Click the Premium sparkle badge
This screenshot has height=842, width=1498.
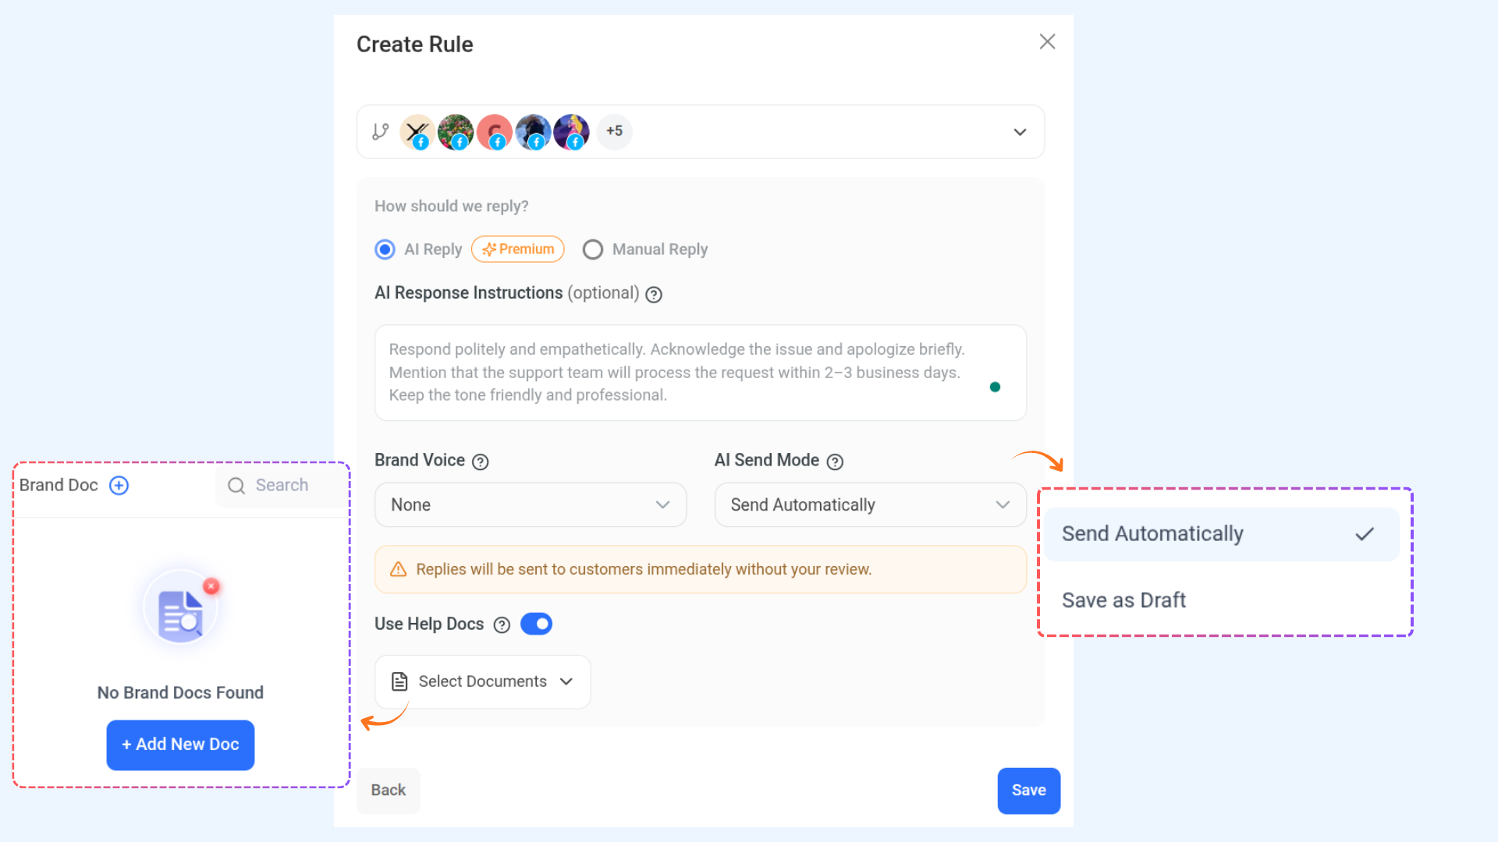click(x=518, y=249)
